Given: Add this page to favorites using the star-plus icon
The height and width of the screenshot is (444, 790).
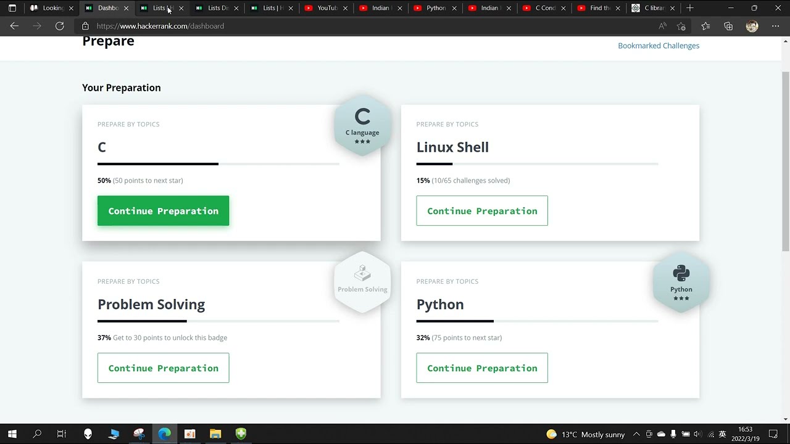Looking at the screenshot, I should (681, 26).
